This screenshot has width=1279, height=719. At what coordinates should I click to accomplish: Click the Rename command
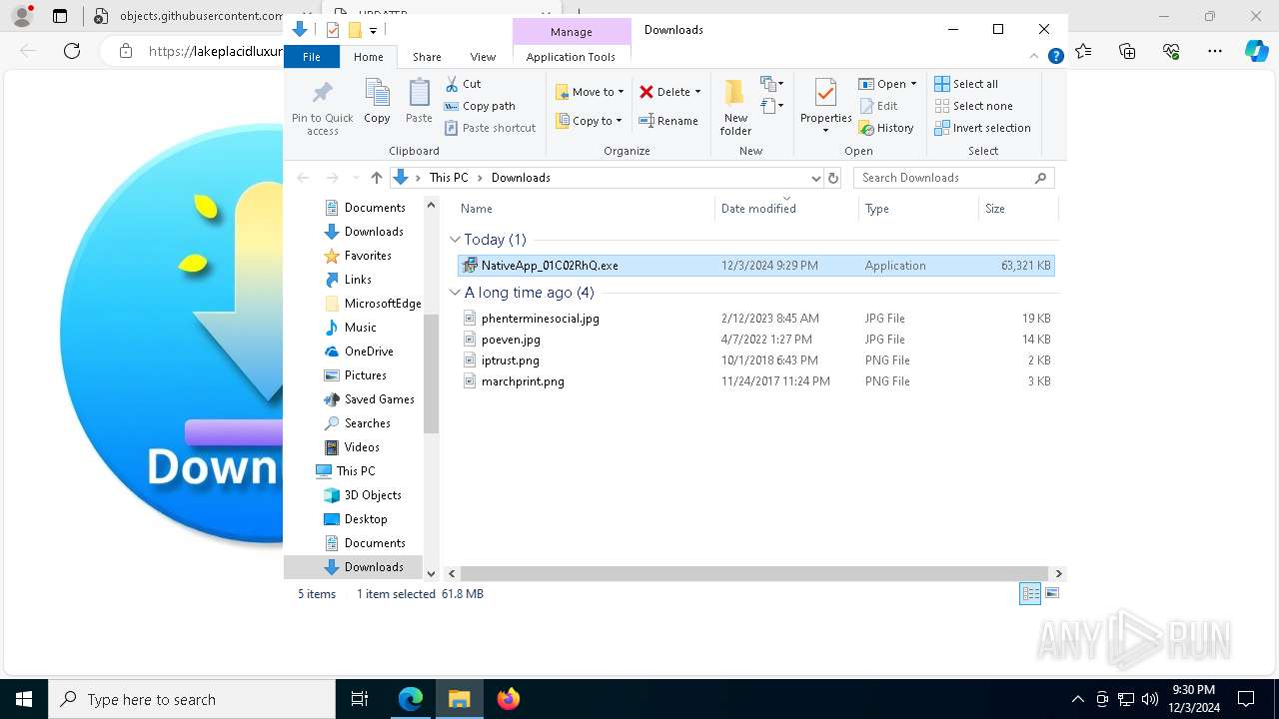pos(668,121)
